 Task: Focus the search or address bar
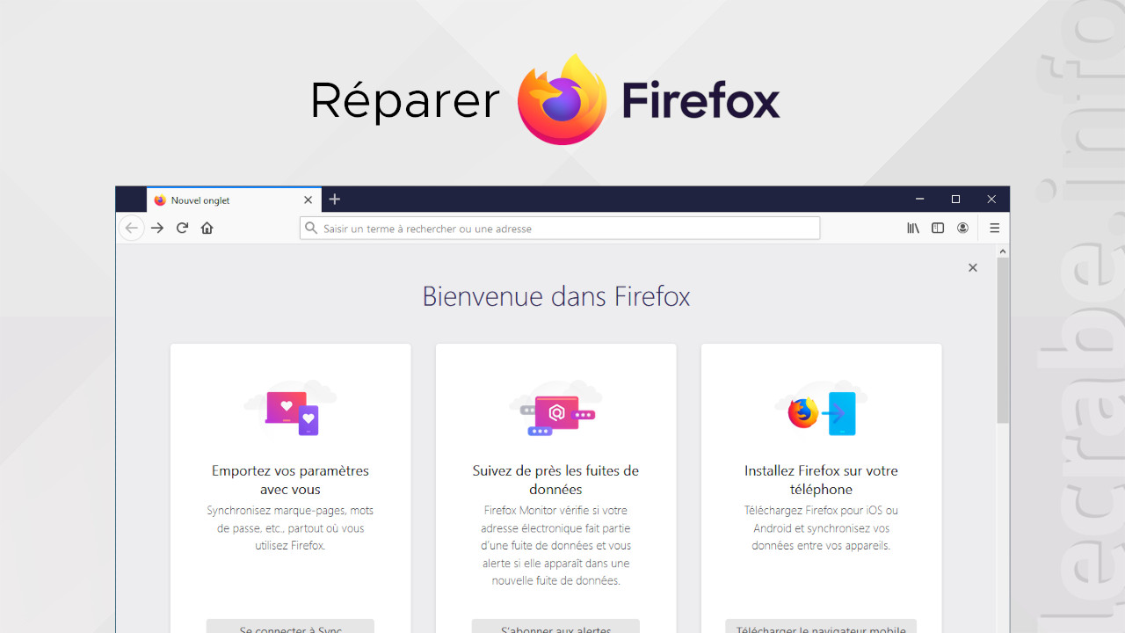560,229
